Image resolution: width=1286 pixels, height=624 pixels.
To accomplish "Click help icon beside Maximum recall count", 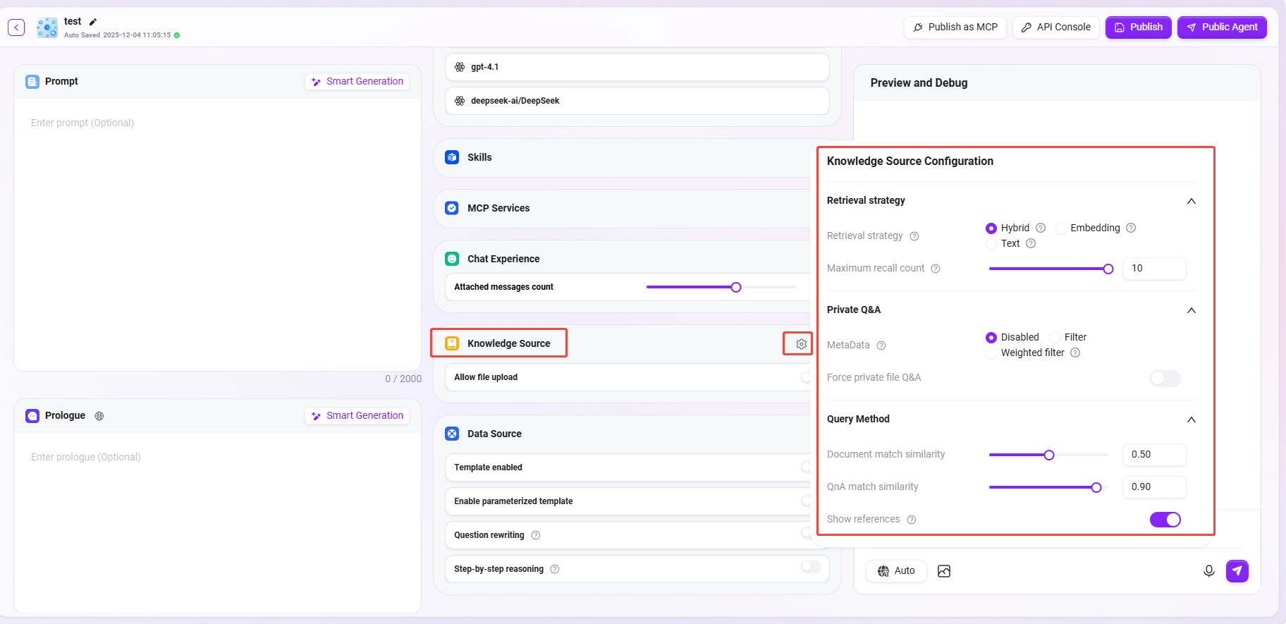I will 936,269.
